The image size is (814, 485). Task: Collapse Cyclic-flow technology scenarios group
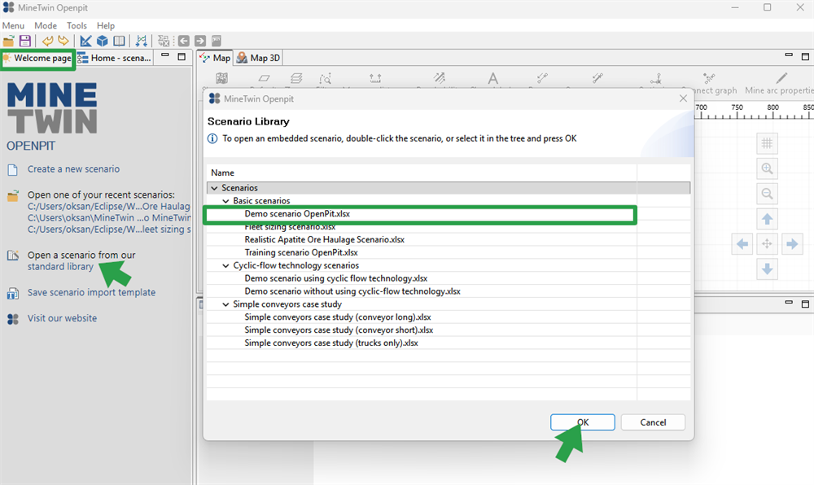pyautogui.click(x=225, y=265)
